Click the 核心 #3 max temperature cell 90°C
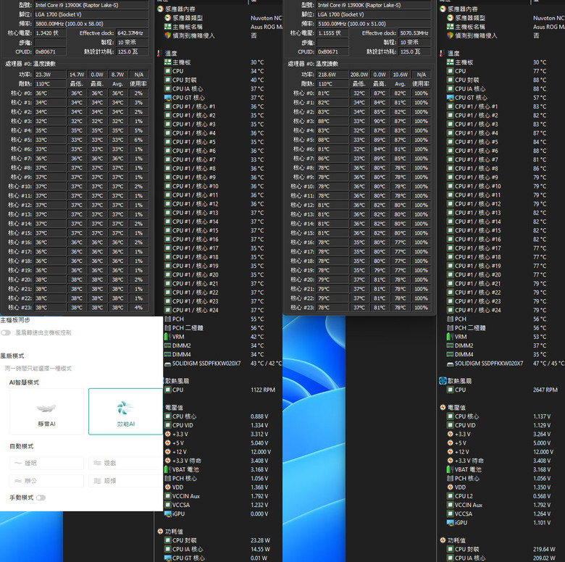This screenshot has height=562, width=565. [380, 121]
